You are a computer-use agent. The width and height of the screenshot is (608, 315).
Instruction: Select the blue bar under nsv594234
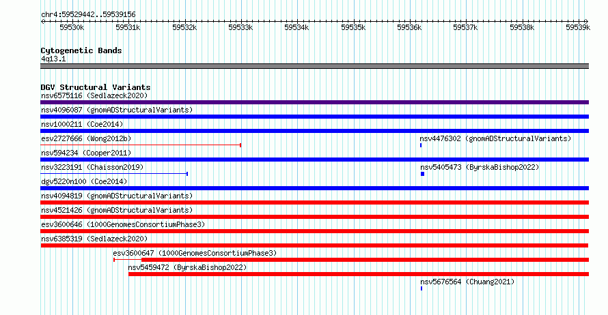point(314,160)
